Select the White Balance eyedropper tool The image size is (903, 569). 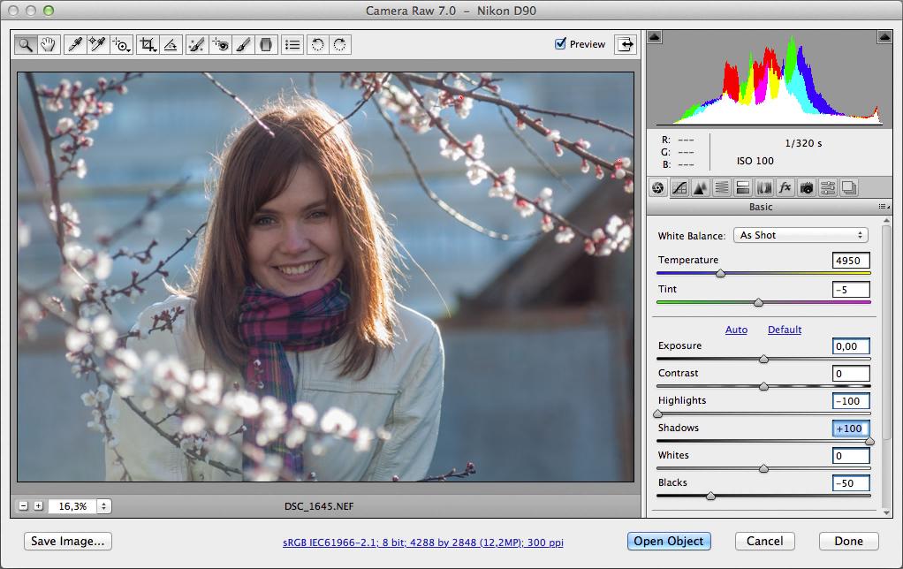(76, 43)
